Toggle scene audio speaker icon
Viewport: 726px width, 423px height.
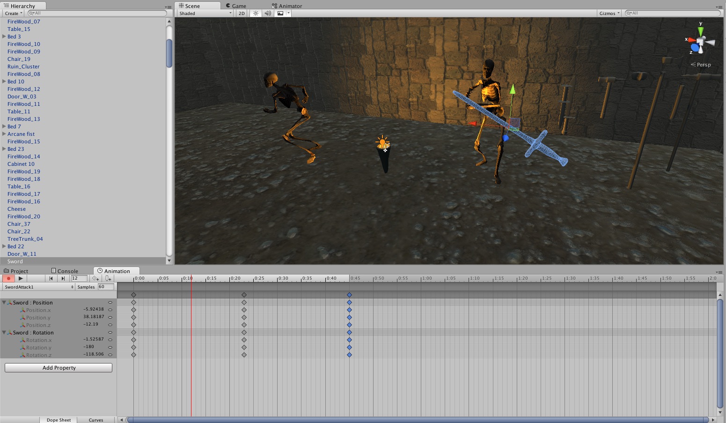click(x=267, y=13)
